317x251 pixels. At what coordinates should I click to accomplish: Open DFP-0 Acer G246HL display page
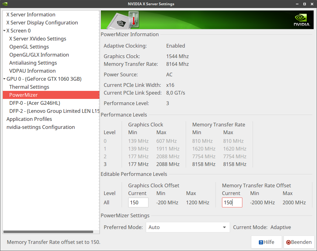click(35, 103)
